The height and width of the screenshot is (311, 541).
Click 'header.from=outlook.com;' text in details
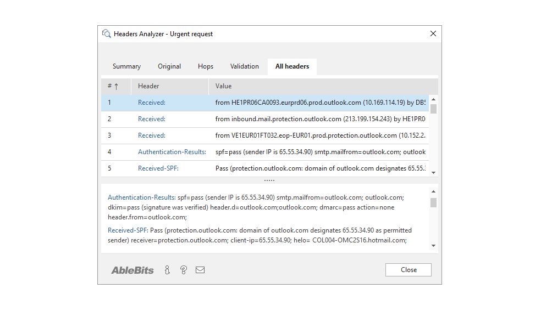(x=147, y=217)
